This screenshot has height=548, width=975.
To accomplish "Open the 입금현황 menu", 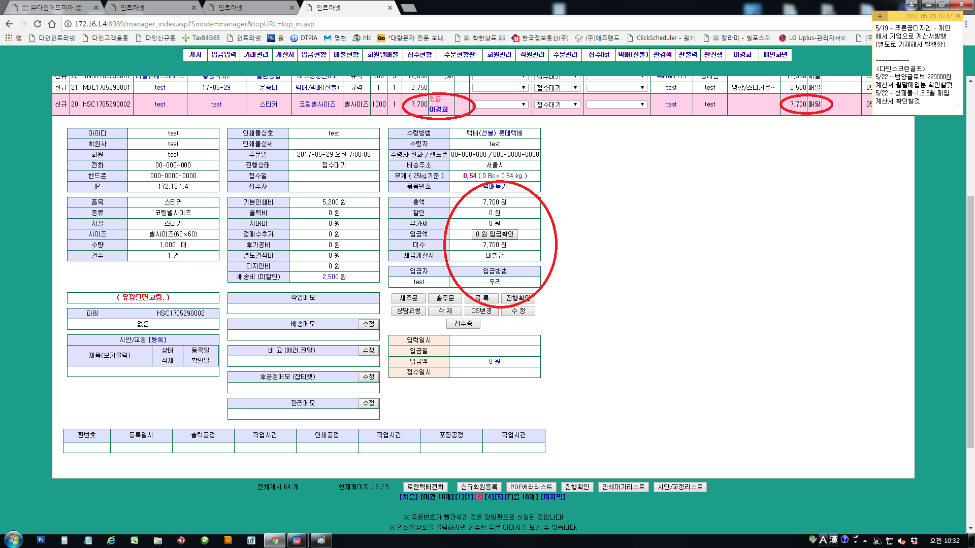I will [x=313, y=55].
